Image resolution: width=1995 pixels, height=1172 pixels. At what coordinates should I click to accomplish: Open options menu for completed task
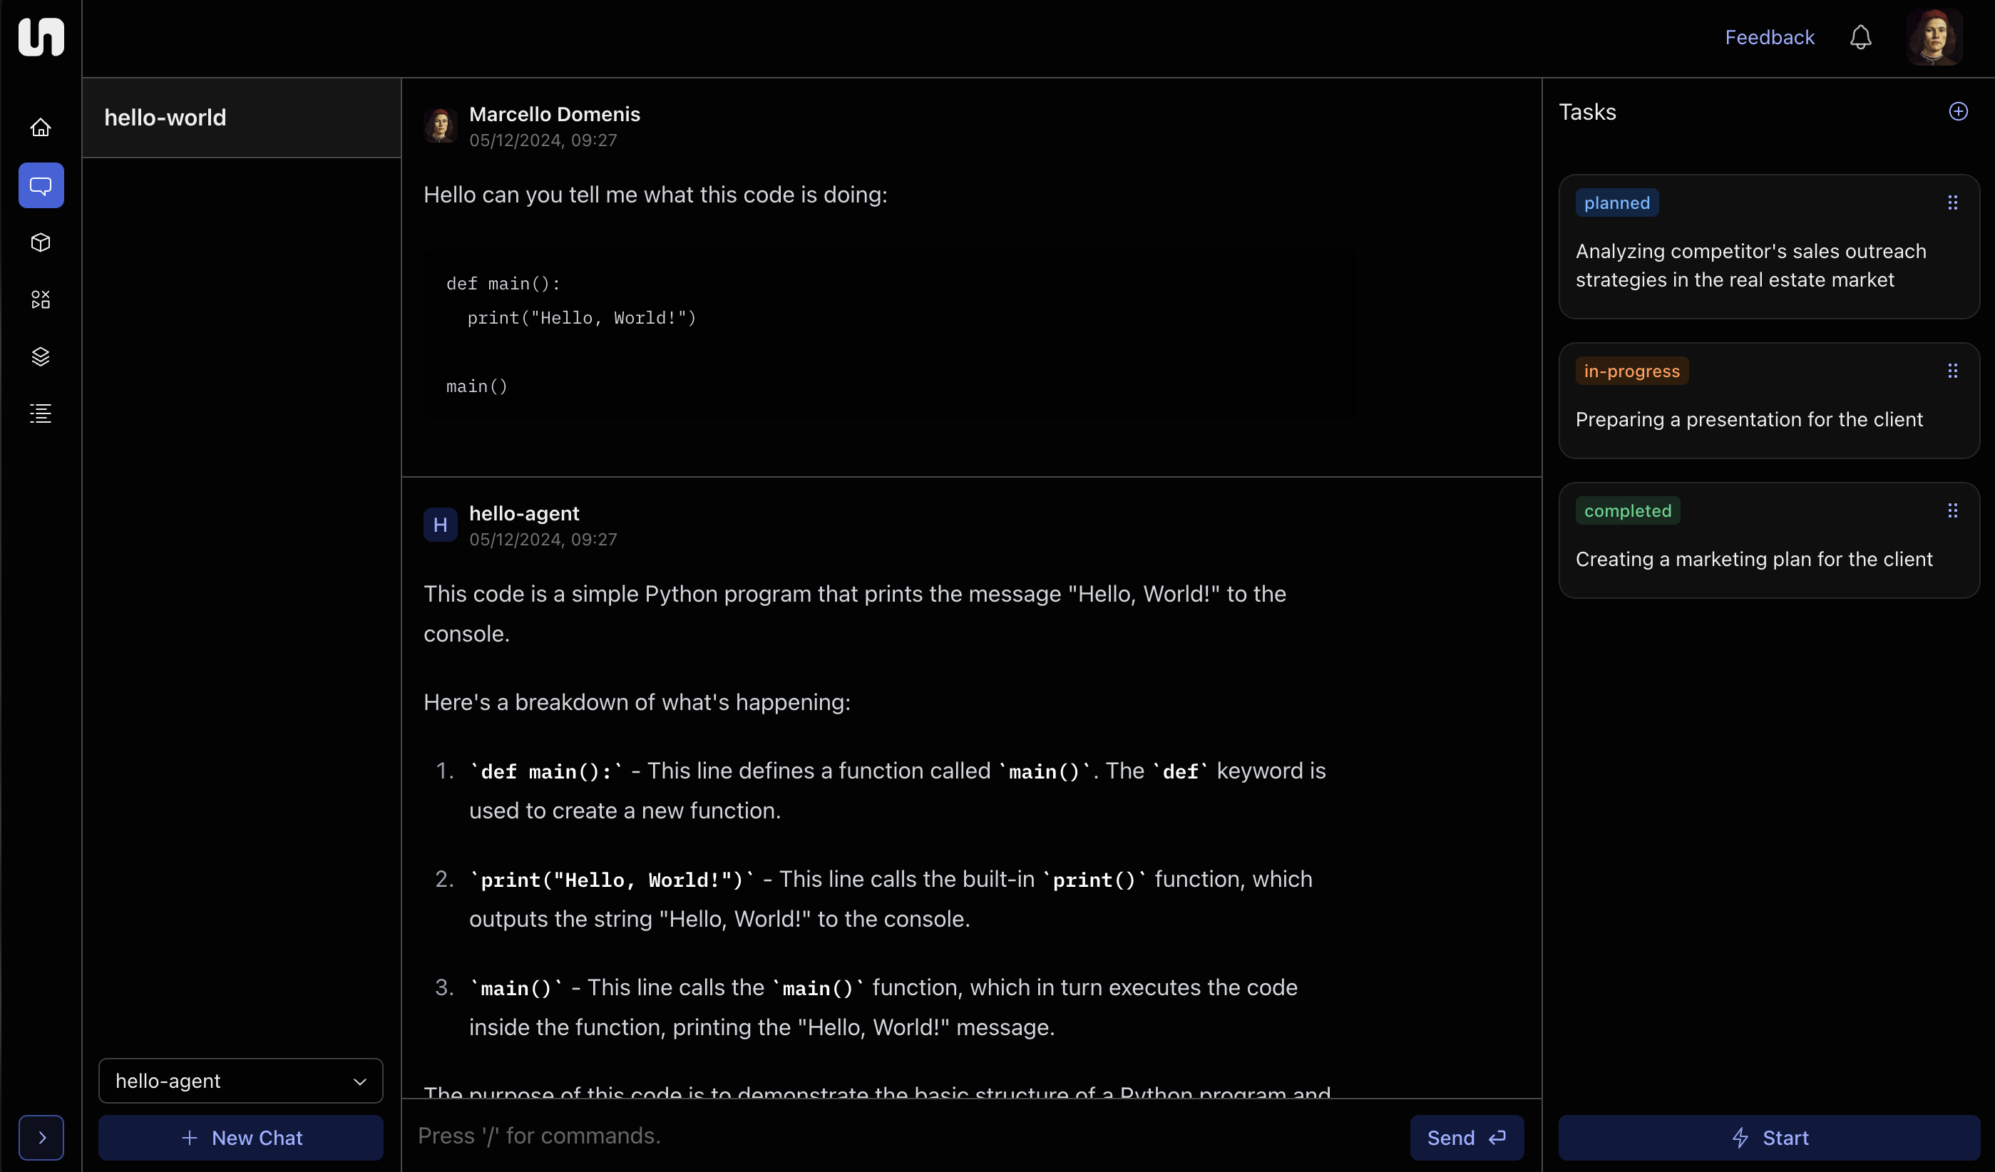coord(1952,510)
